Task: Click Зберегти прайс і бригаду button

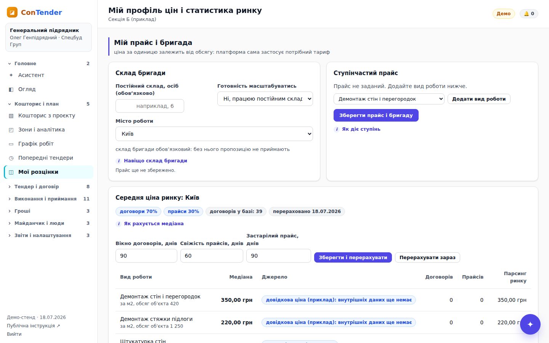Action: [x=376, y=115]
